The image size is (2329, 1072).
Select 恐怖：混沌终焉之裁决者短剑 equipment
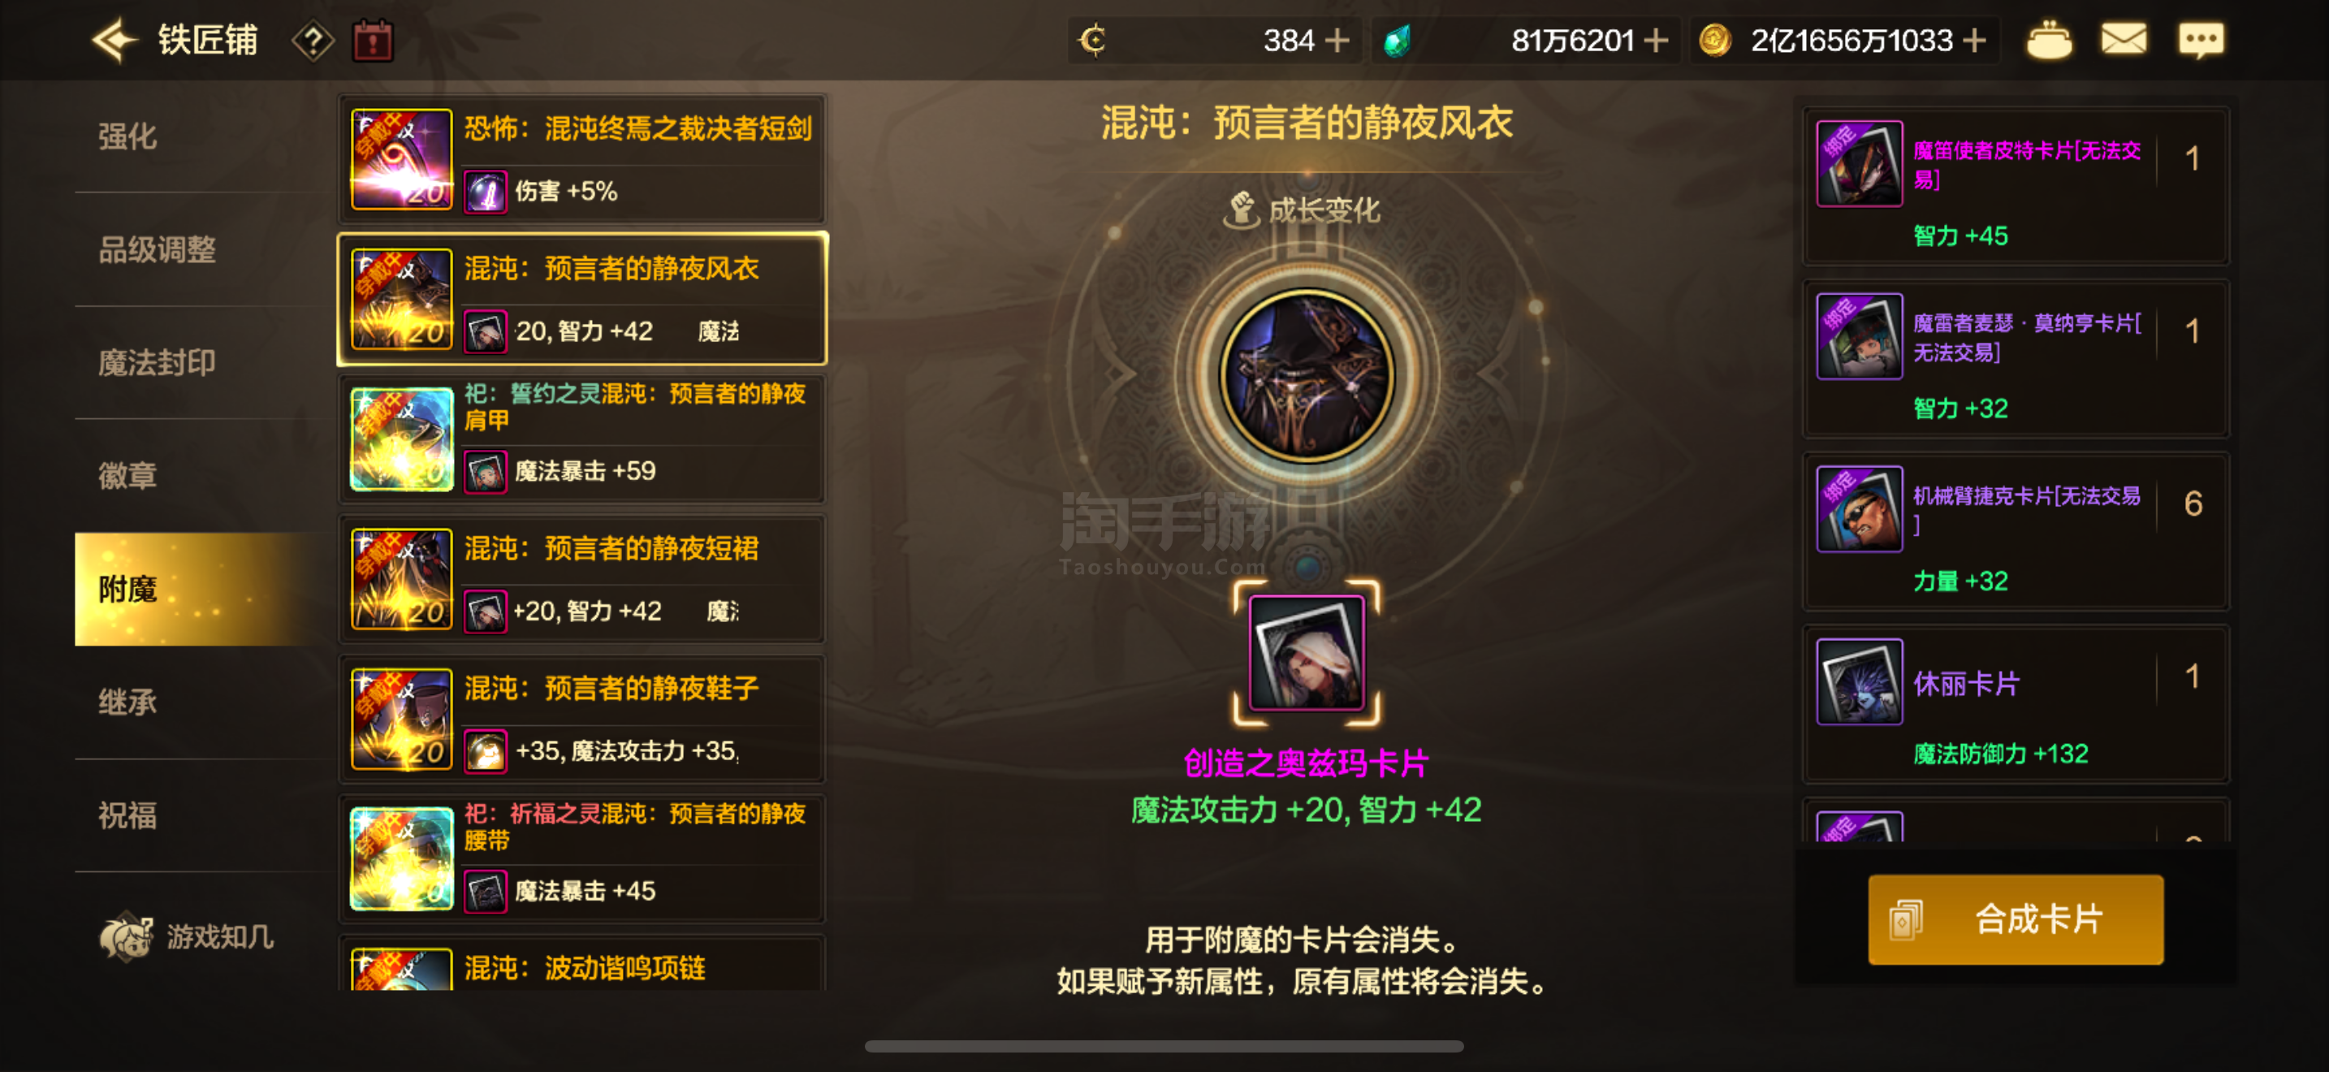[582, 159]
